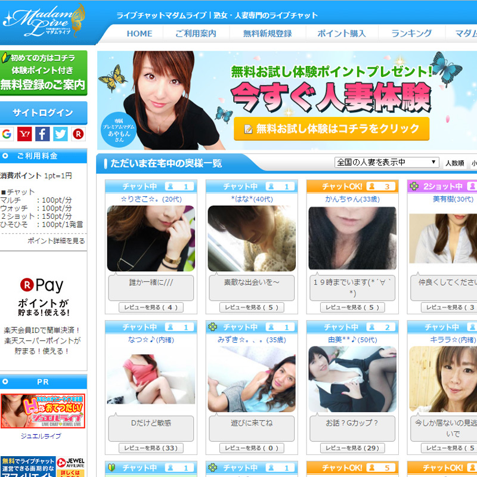Click the あやもん premium madam badge
Screen dimensions: 477x477
tap(119, 129)
